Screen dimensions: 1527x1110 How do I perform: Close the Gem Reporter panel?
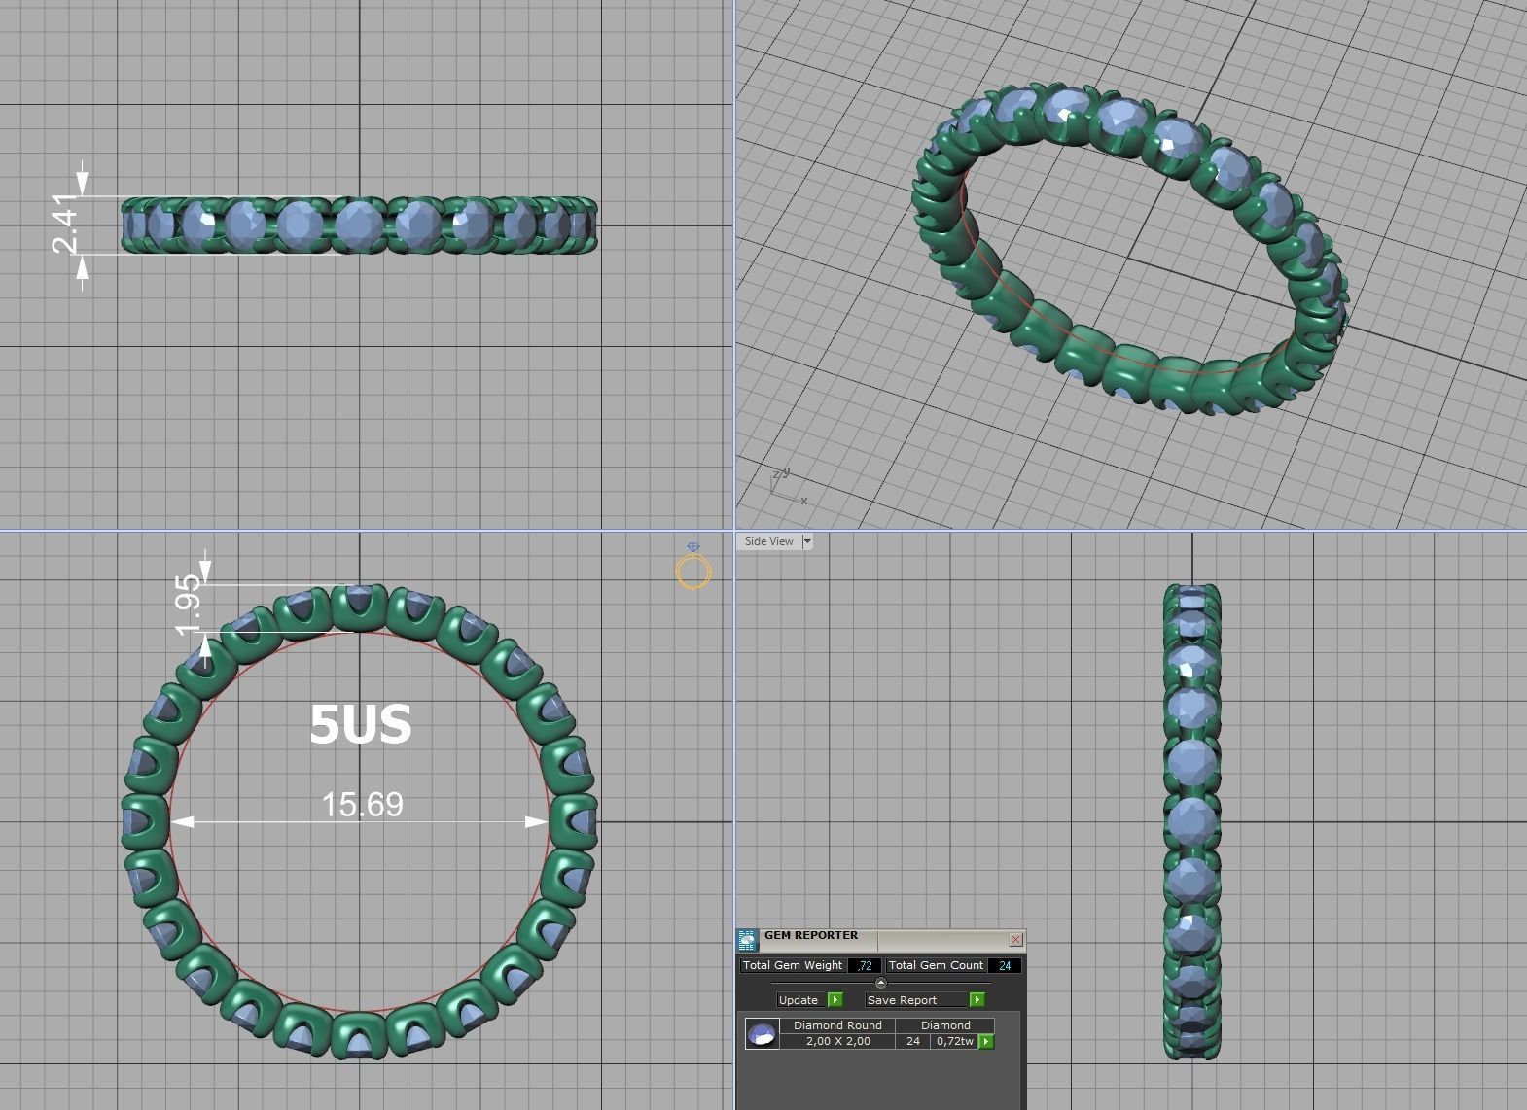pos(1015,939)
